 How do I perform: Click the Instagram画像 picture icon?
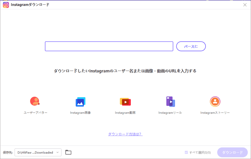[81, 102]
